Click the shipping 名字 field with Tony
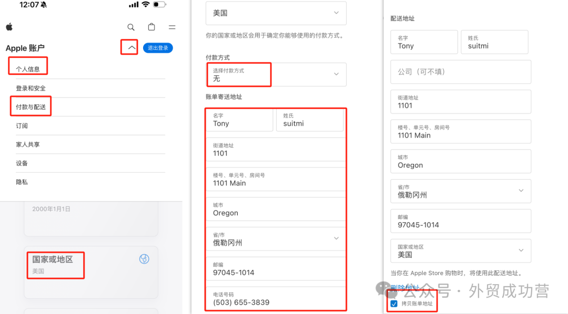Viewport: 568px width, 314px height. pyautogui.click(x=424, y=42)
